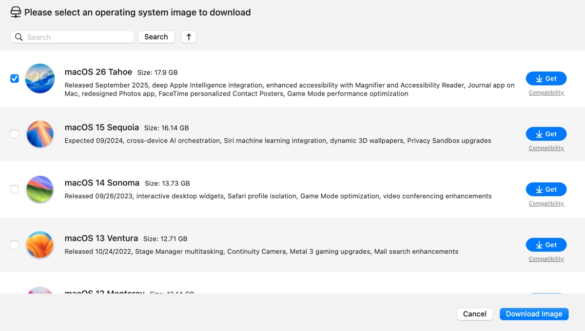Click the macOS 14 Sonoma icon
This screenshot has height=331, width=585.
point(39,189)
